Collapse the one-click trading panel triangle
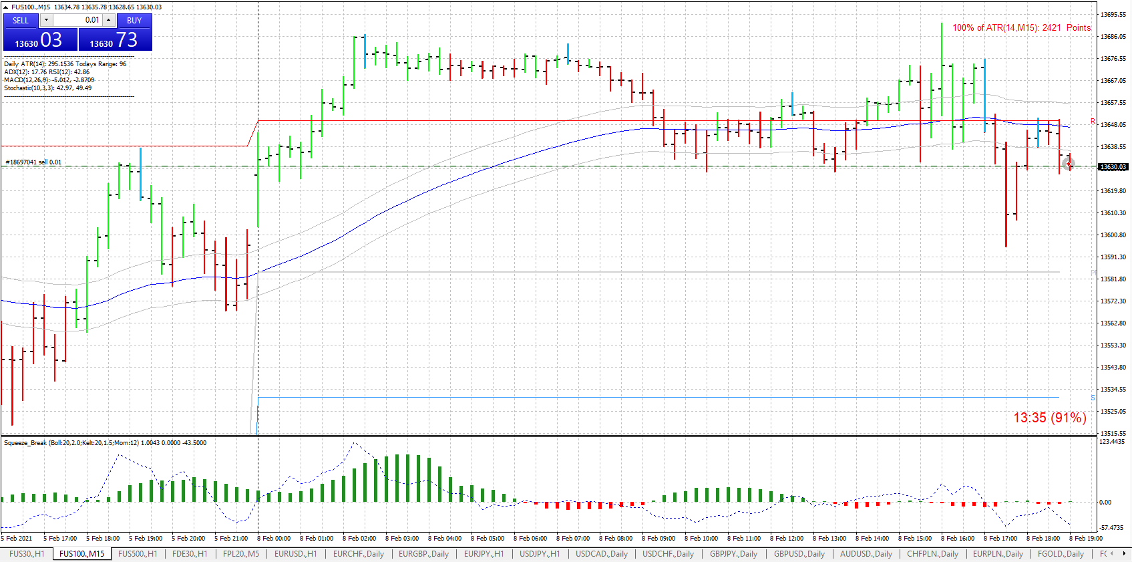The height and width of the screenshot is (562, 1132). click(x=6, y=7)
